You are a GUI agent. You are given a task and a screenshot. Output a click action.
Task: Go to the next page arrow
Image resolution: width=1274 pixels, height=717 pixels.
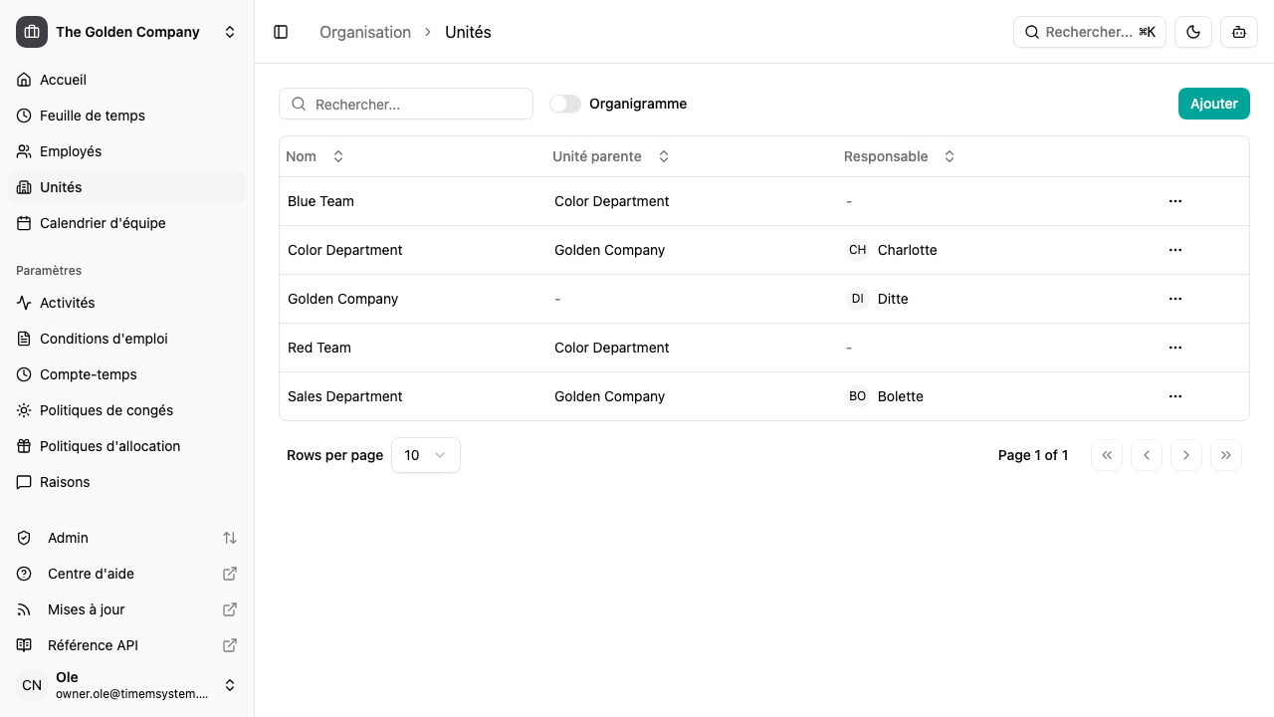1185,455
